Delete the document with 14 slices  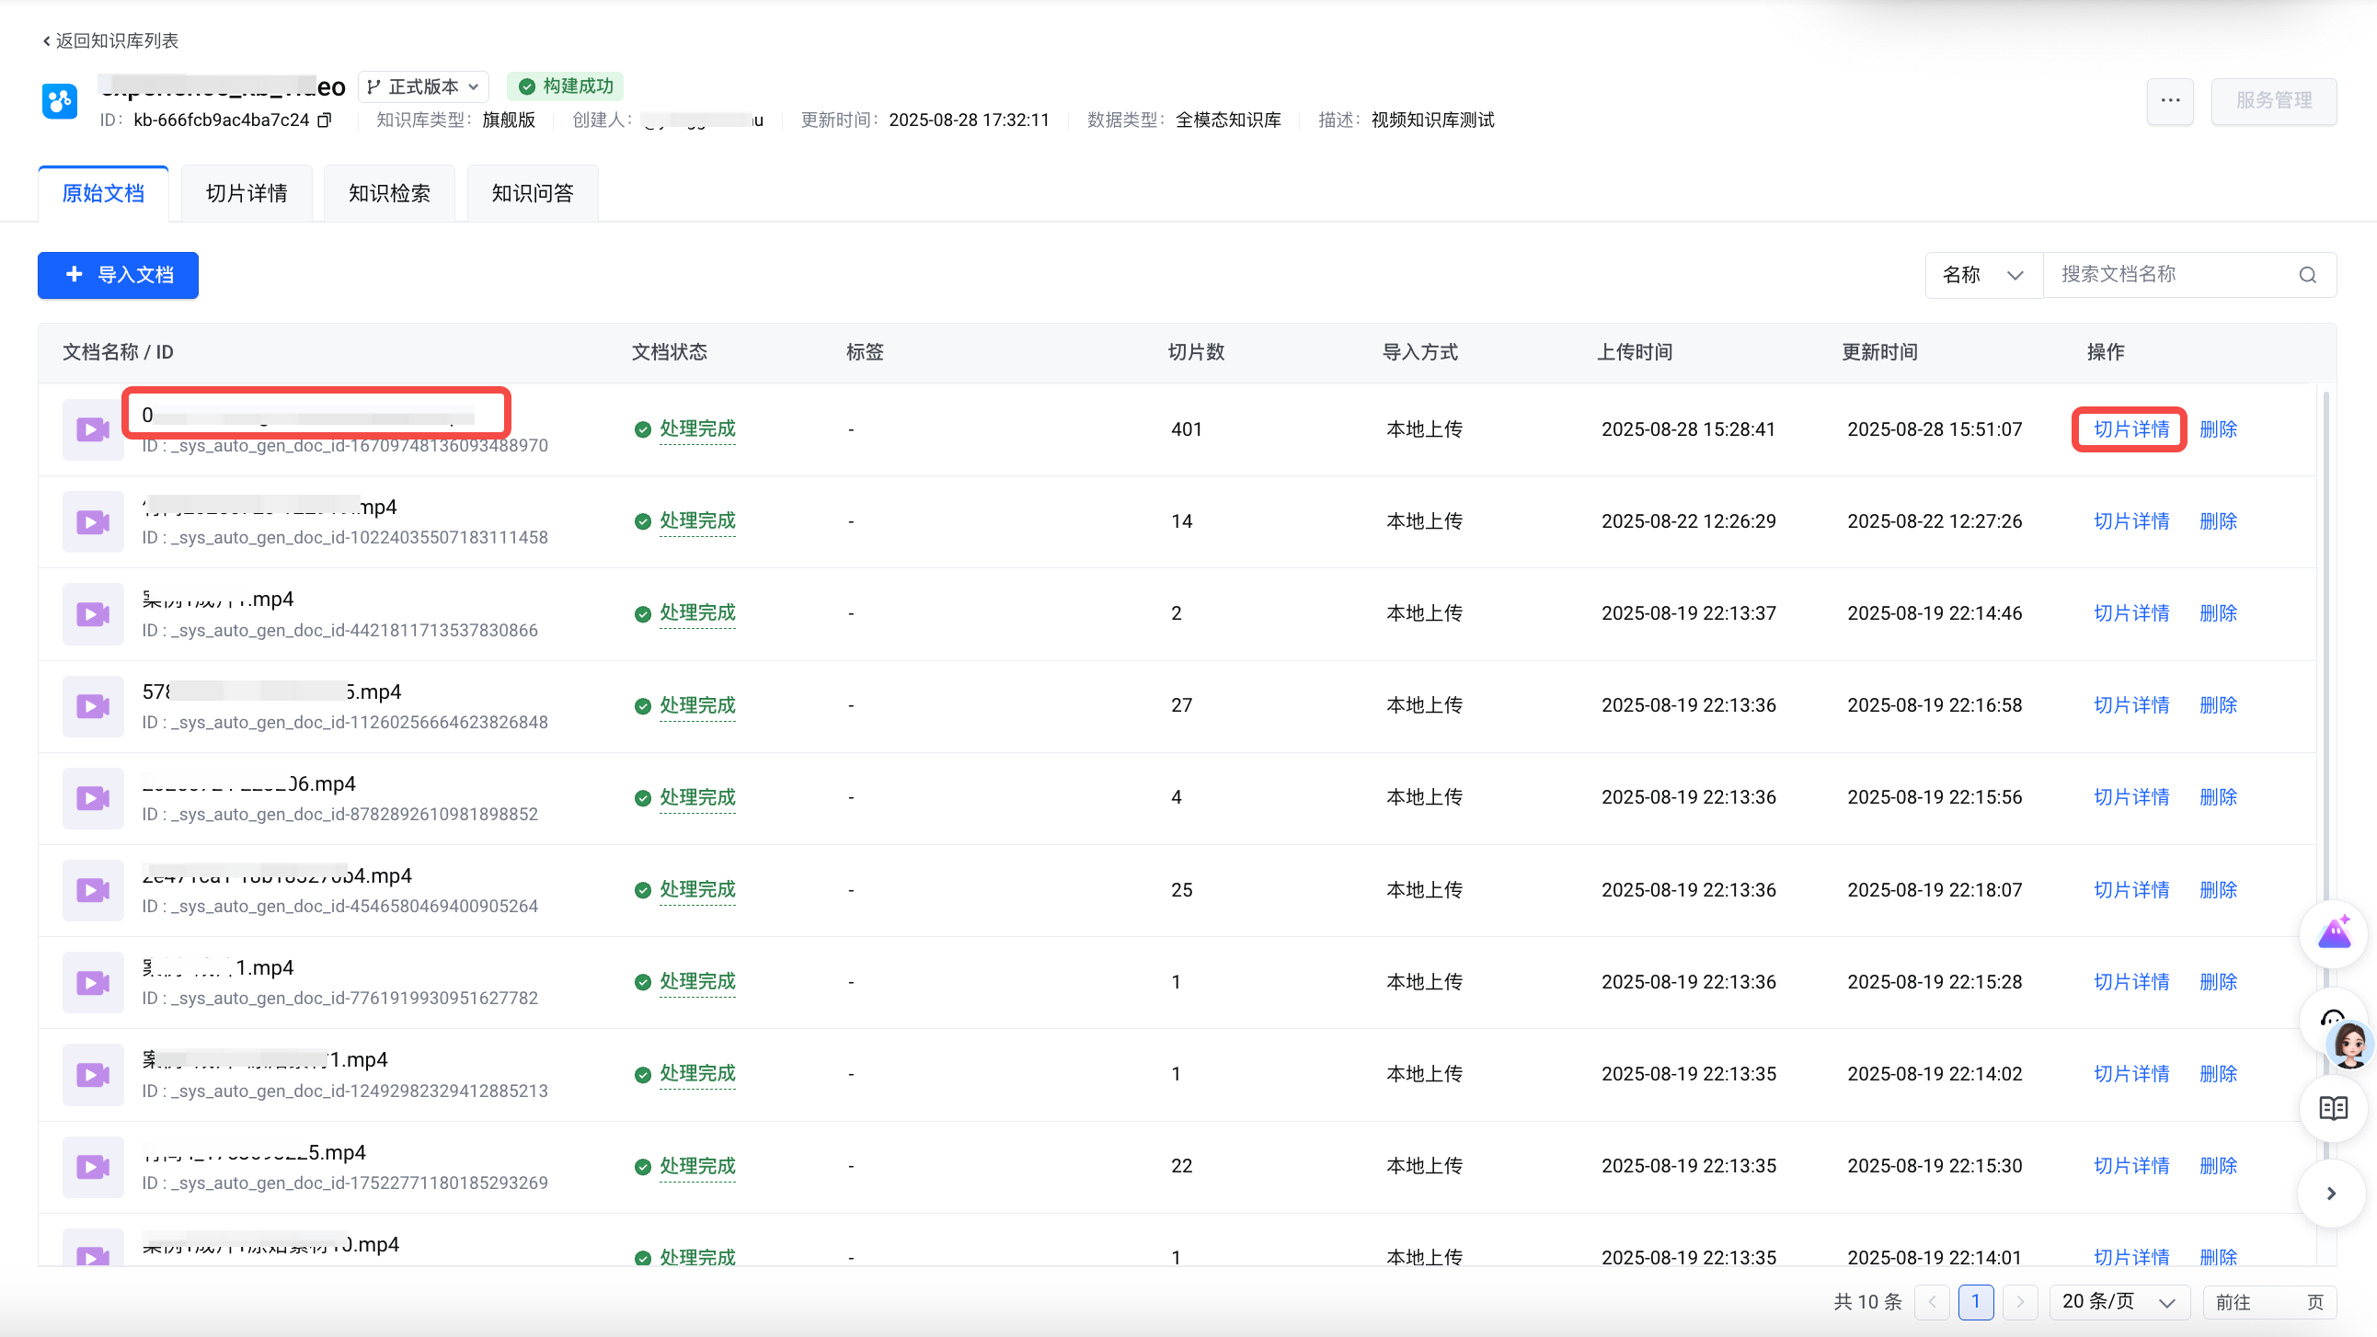2217,521
